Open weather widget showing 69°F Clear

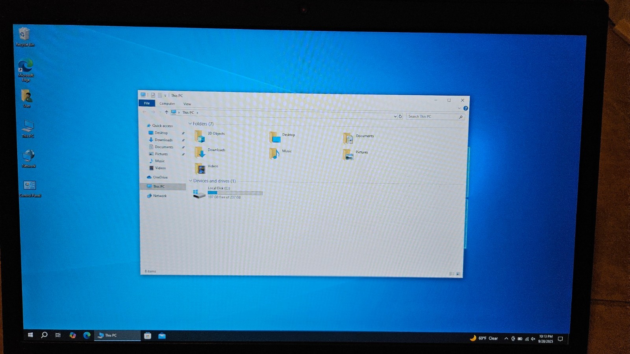pos(484,338)
